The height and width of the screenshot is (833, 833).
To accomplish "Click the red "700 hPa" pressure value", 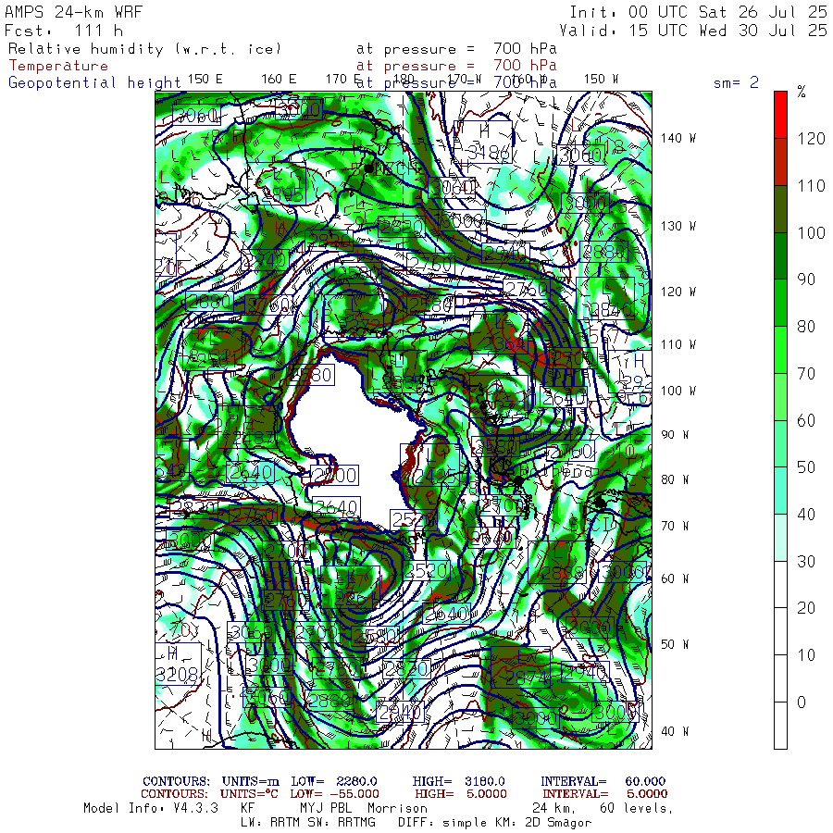I will (525, 66).
